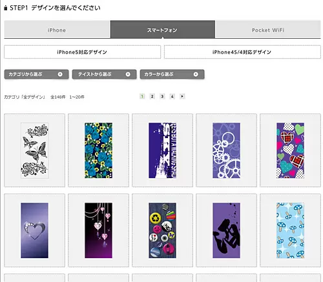Pick the colorful patterned hearts design
The image size is (323, 282).
tap(290, 150)
